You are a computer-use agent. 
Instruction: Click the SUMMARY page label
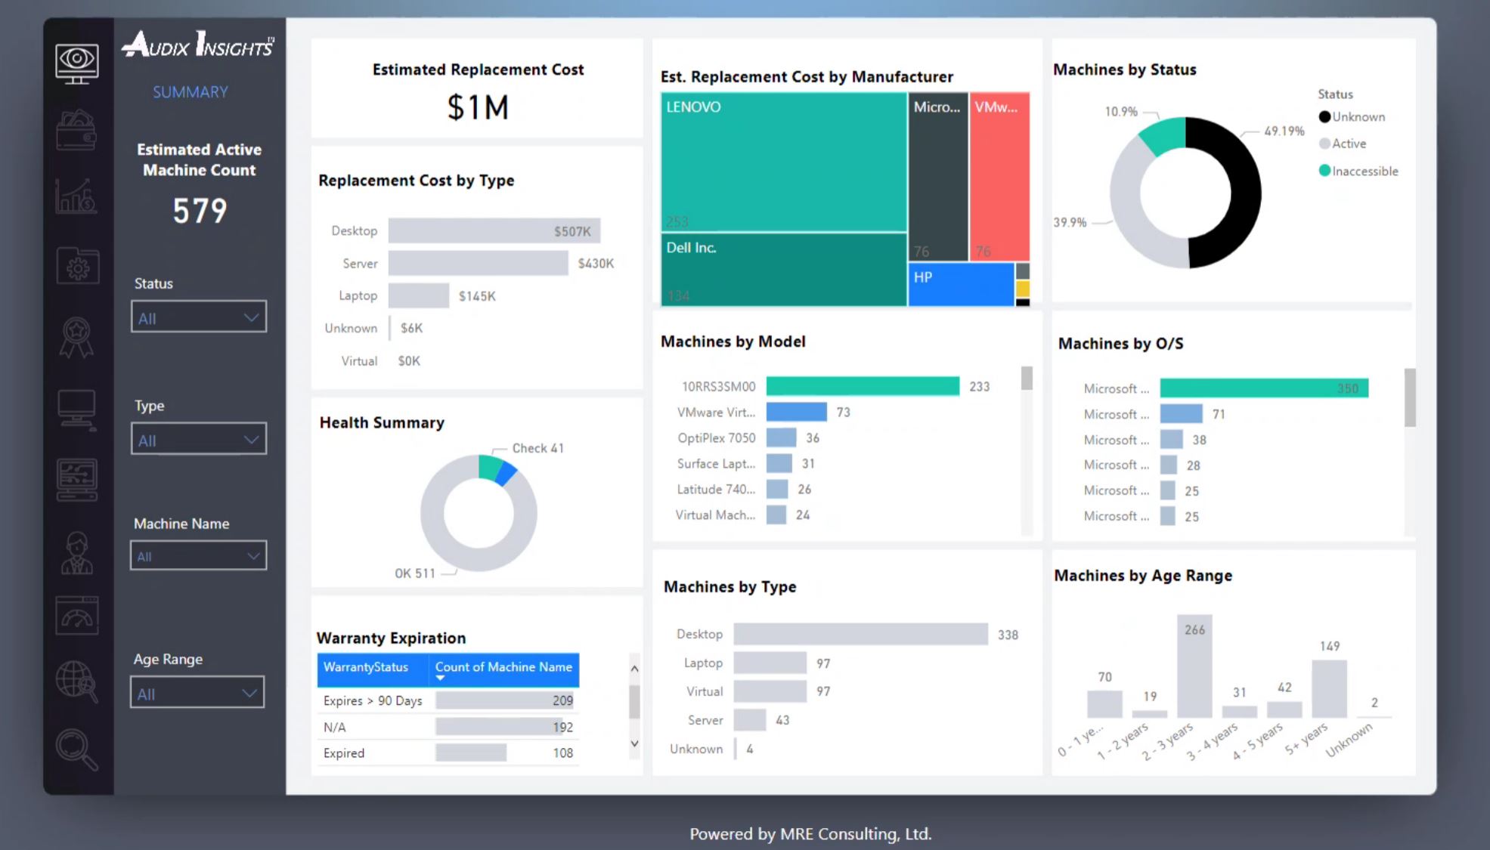tap(191, 92)
